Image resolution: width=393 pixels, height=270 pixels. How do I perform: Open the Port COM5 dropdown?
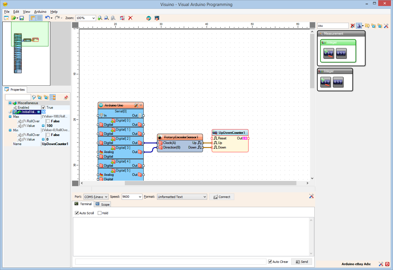point(96,197)
